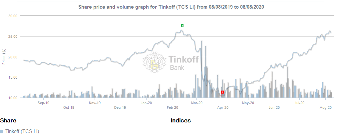Click the share price chart title
This screenshot has width=341, height=138.
(x=171, y=7)
